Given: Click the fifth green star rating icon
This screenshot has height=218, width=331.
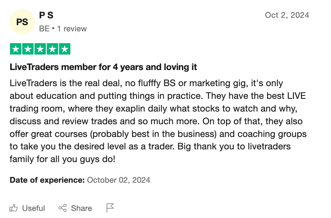Looking at the screenshot, I should [64, 49].
